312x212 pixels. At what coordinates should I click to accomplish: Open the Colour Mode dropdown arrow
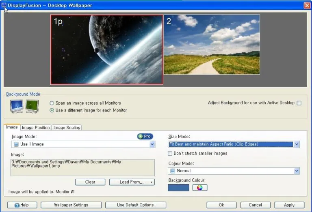297,171
